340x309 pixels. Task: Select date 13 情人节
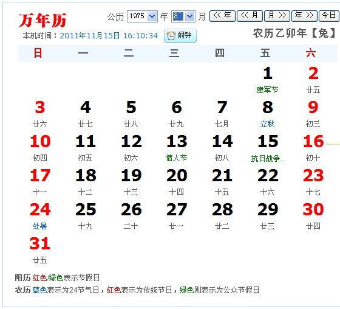pyautogui.click(x=177, y=148)
